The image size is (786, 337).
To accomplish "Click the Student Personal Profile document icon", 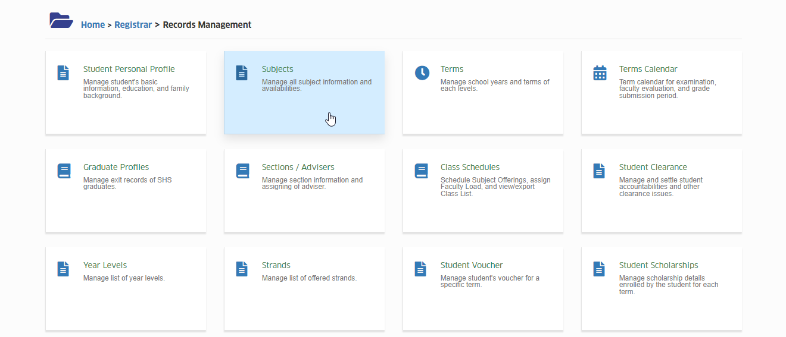I will coord(63,73).
